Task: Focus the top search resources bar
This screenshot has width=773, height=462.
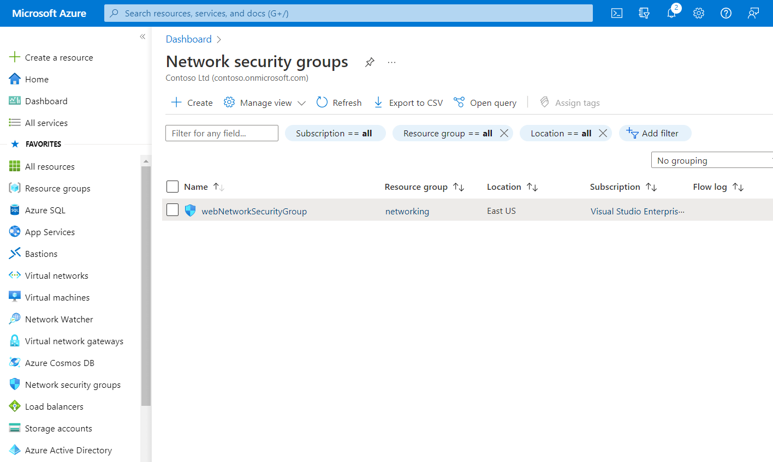Action: pos(348,13)
